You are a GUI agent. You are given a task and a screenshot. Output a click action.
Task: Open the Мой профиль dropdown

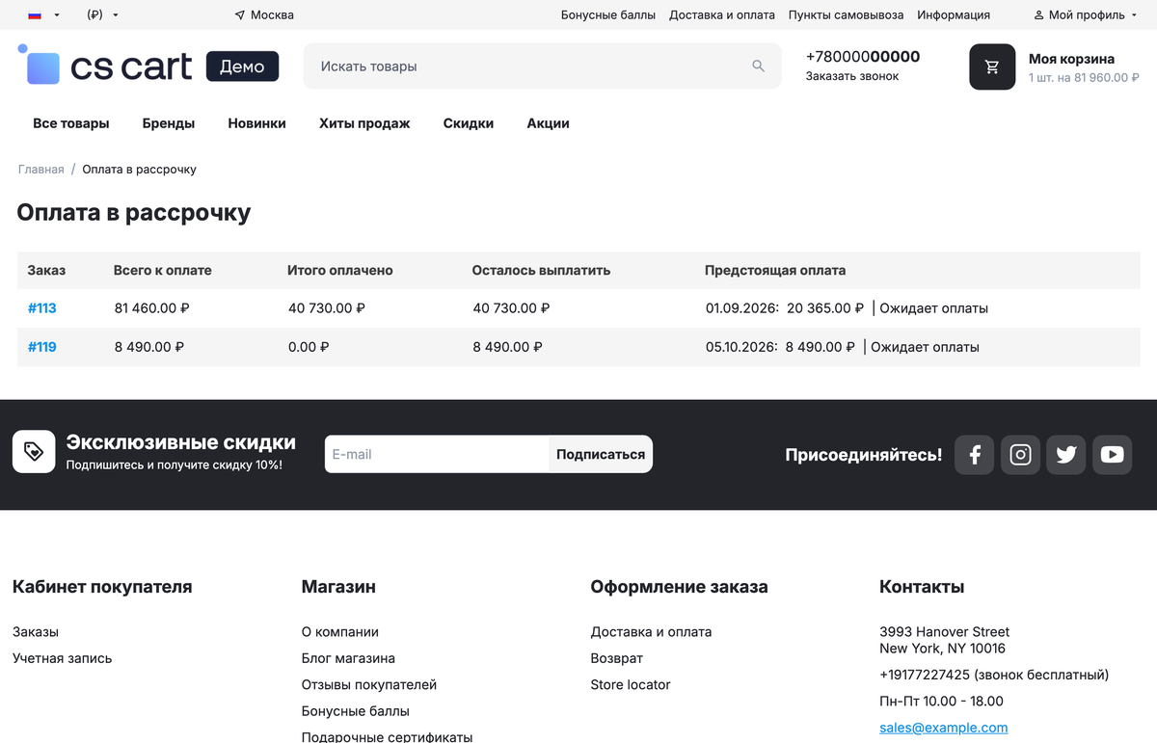(x=1086, y=15)
